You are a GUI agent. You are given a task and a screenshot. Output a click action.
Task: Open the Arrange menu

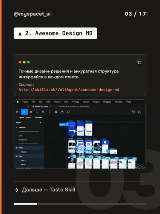click(76, 102)
